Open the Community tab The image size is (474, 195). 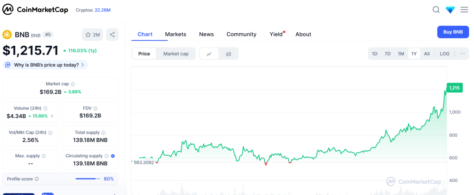[x=241, y=34]
